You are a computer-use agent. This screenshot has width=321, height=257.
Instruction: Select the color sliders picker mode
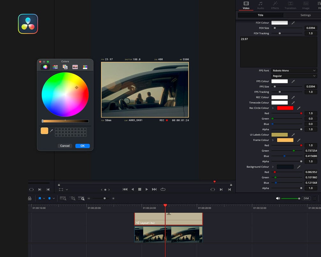[55, 67]
